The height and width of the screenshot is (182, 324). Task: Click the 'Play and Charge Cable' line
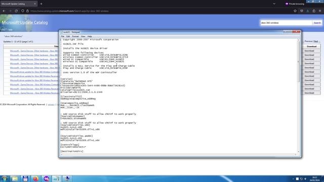95,68
